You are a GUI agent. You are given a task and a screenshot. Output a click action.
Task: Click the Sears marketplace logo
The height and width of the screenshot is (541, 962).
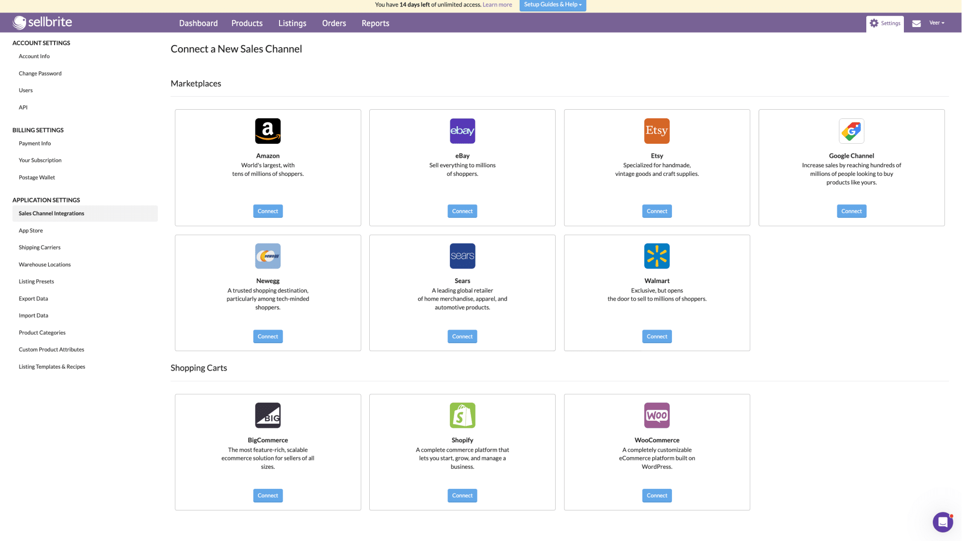point(462,256)
